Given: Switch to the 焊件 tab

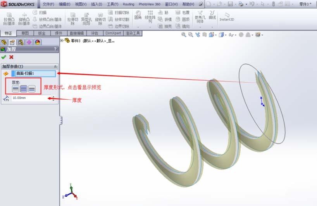Looking at the screenshot, I should 59,33.
